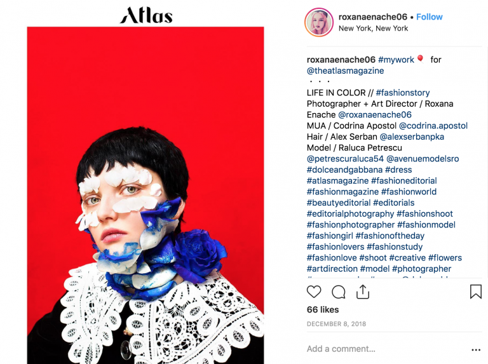488x364 pixels.
Task: Visit the @alexserbanpka profile
Action: tap(412, 137)
